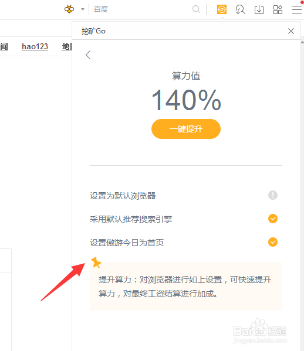The height and width of the screenshot is (351, 304).
Task: Select the 设置为默认浏览器 text
Action: 123,196
